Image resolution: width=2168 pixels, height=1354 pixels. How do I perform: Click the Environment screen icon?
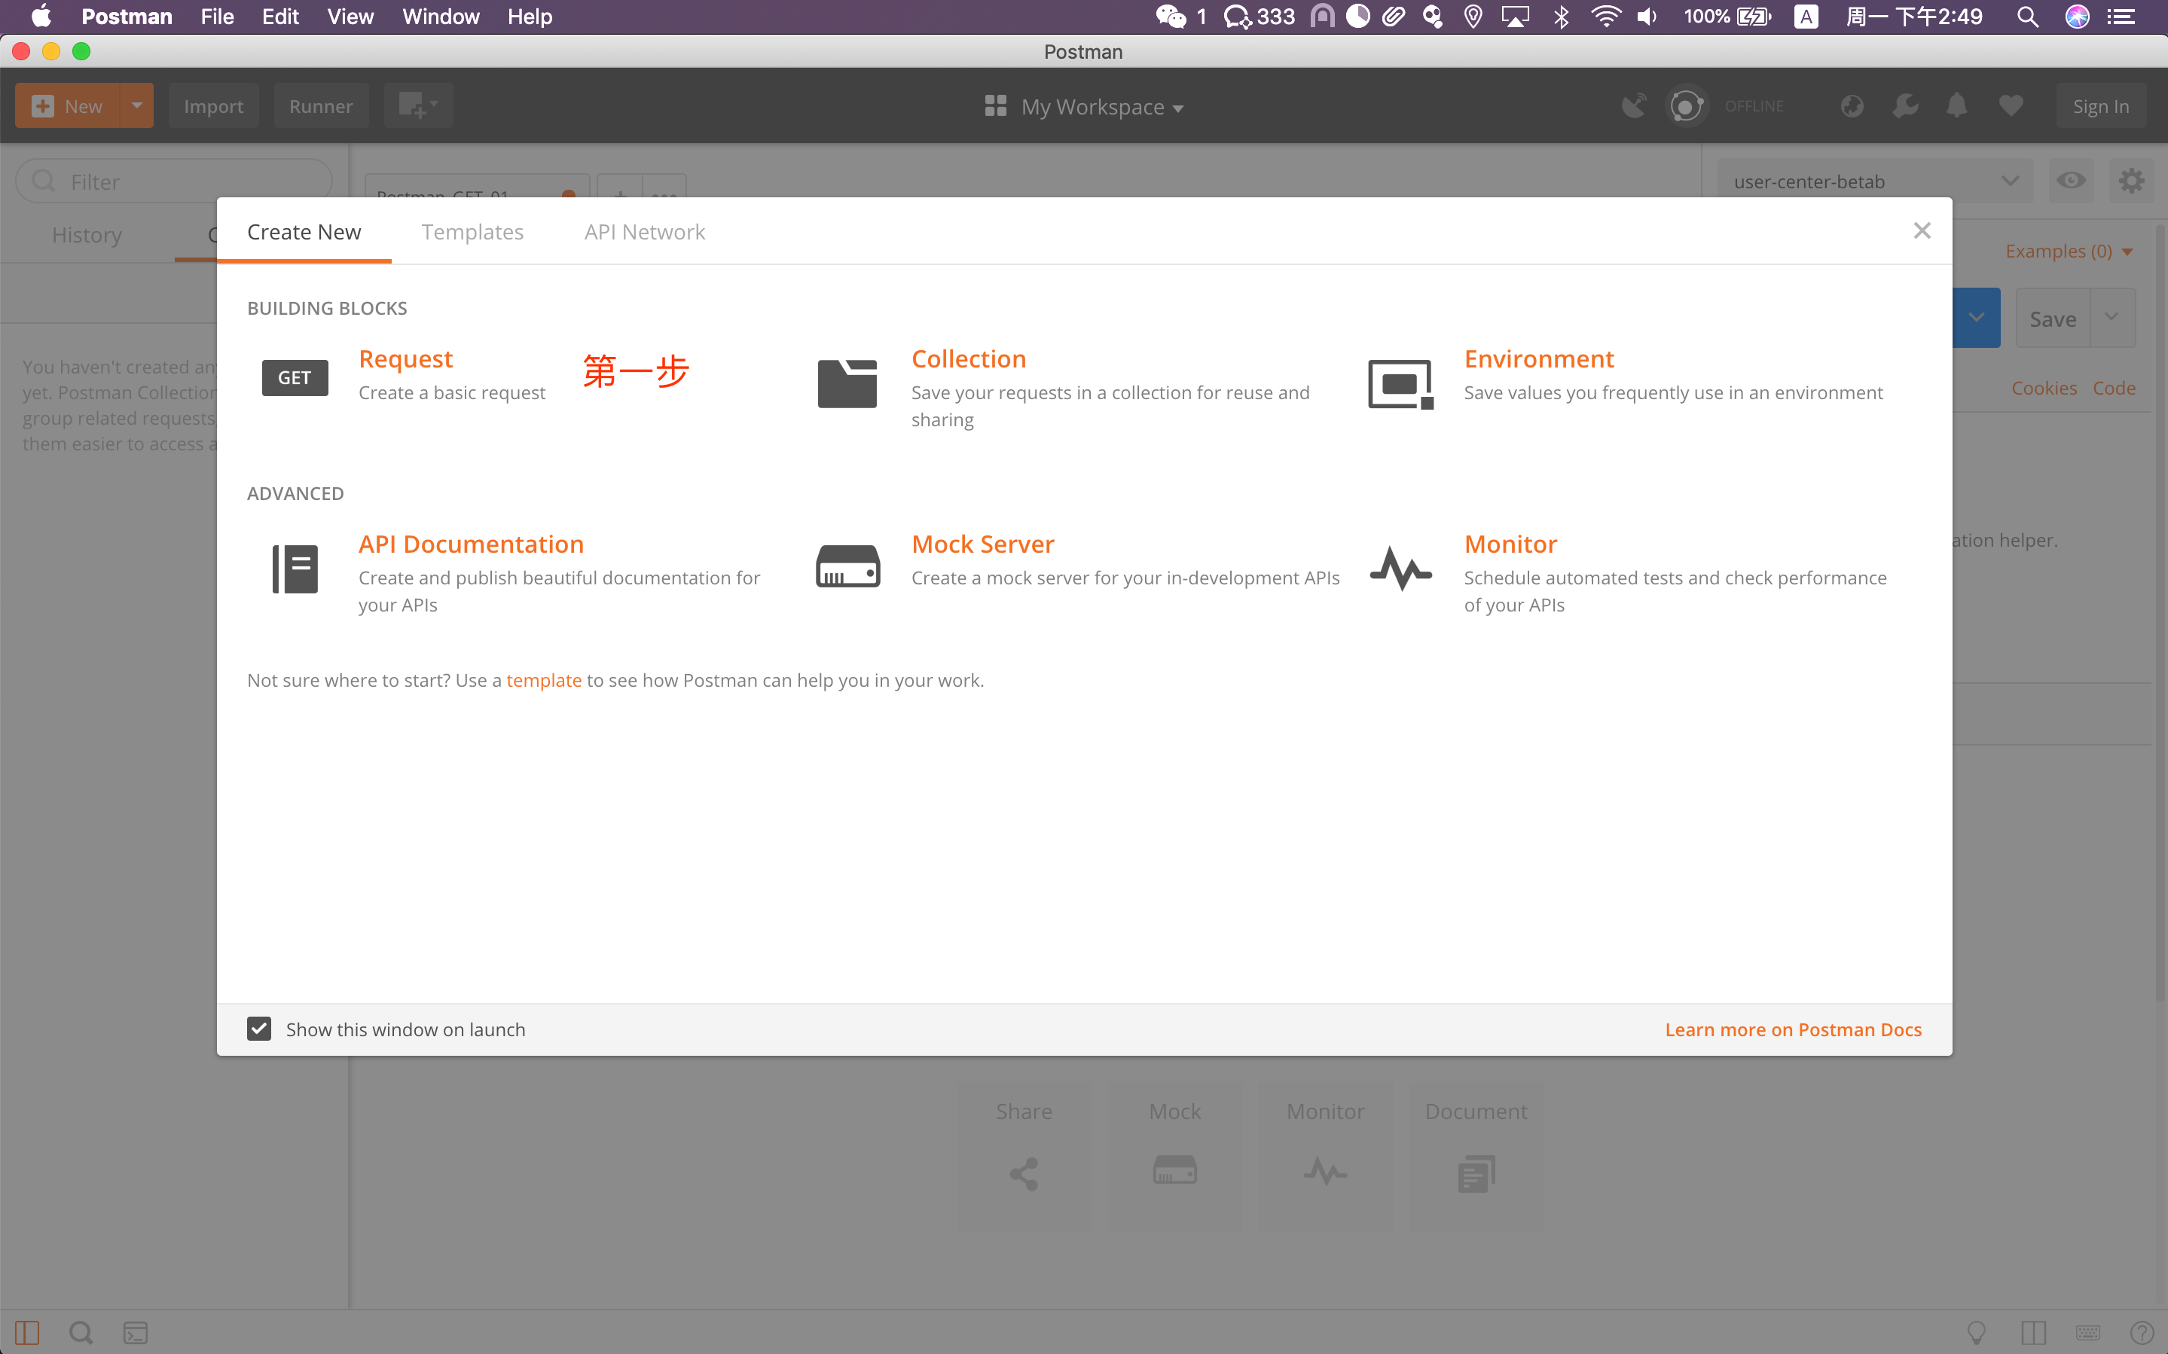coord(1400,383)
